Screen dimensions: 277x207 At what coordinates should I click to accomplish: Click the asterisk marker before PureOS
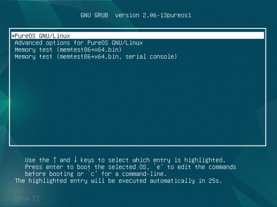click(13, 36)
